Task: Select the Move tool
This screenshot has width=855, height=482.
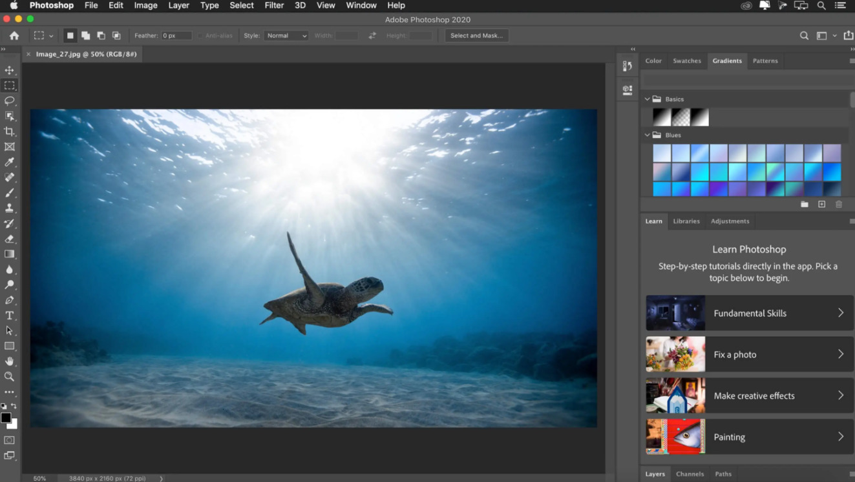Action: (9, 70)
